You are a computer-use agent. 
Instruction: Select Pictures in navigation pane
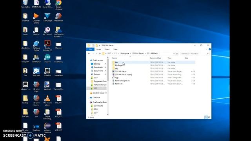click(97, 74)
